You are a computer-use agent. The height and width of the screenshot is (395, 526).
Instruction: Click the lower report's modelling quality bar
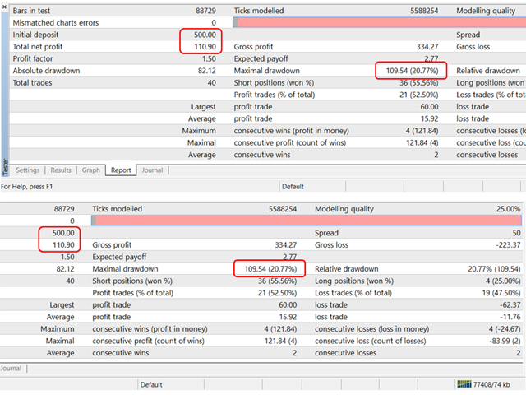point(307,221)
